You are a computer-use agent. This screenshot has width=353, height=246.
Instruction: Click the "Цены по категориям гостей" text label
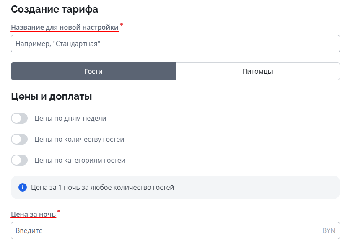point(80,161)
